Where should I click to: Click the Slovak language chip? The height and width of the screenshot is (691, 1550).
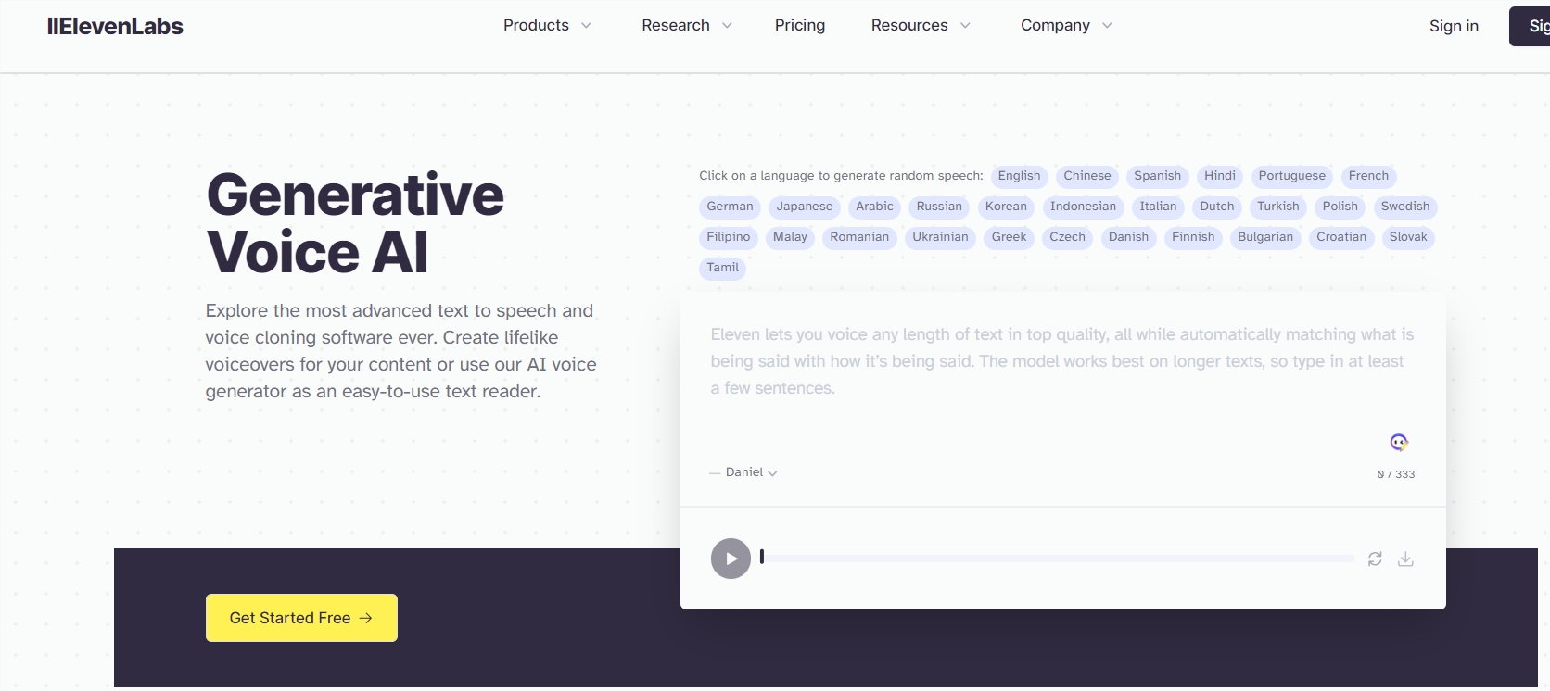[x=1408, y=237]
